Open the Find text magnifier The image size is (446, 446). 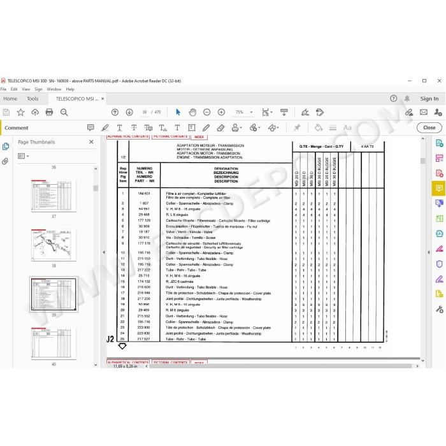pos(64,112)
